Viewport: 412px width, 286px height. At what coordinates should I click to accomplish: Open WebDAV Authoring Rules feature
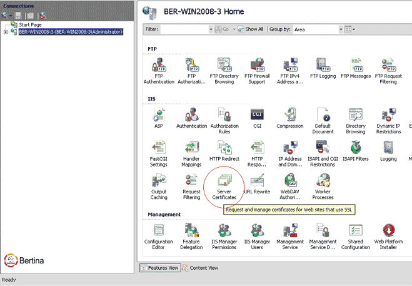pos(290,186)
